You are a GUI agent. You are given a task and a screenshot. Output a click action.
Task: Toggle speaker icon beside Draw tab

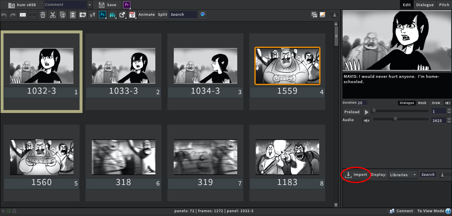(x=448, y=103)
